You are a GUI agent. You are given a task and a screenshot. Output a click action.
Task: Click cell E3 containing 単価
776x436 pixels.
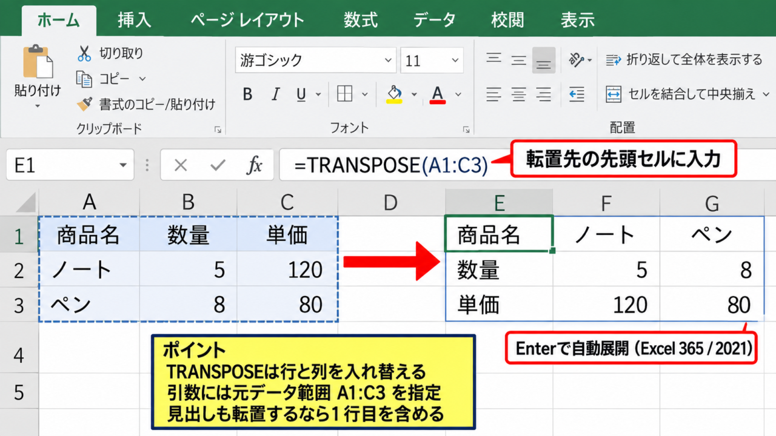pos(499,304)
